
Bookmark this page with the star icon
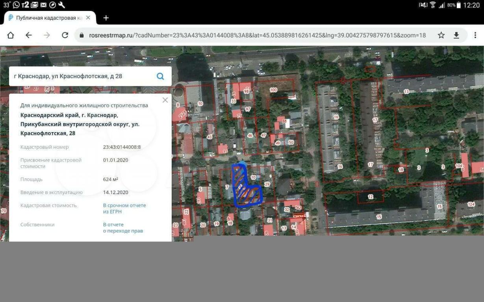click(x=441, y=35)
